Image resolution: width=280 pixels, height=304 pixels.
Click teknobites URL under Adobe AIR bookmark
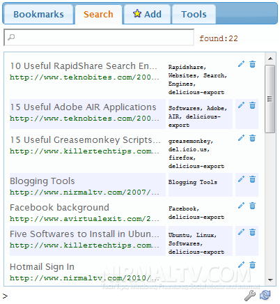click(x=84, y=119)
